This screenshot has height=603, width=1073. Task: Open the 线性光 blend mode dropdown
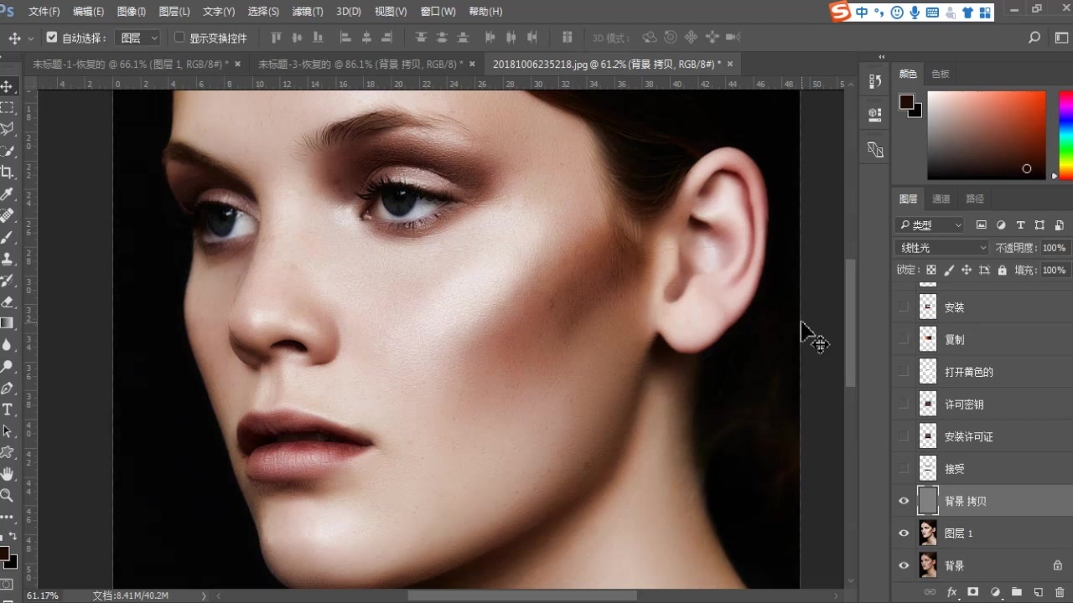(x=942, y=248)
